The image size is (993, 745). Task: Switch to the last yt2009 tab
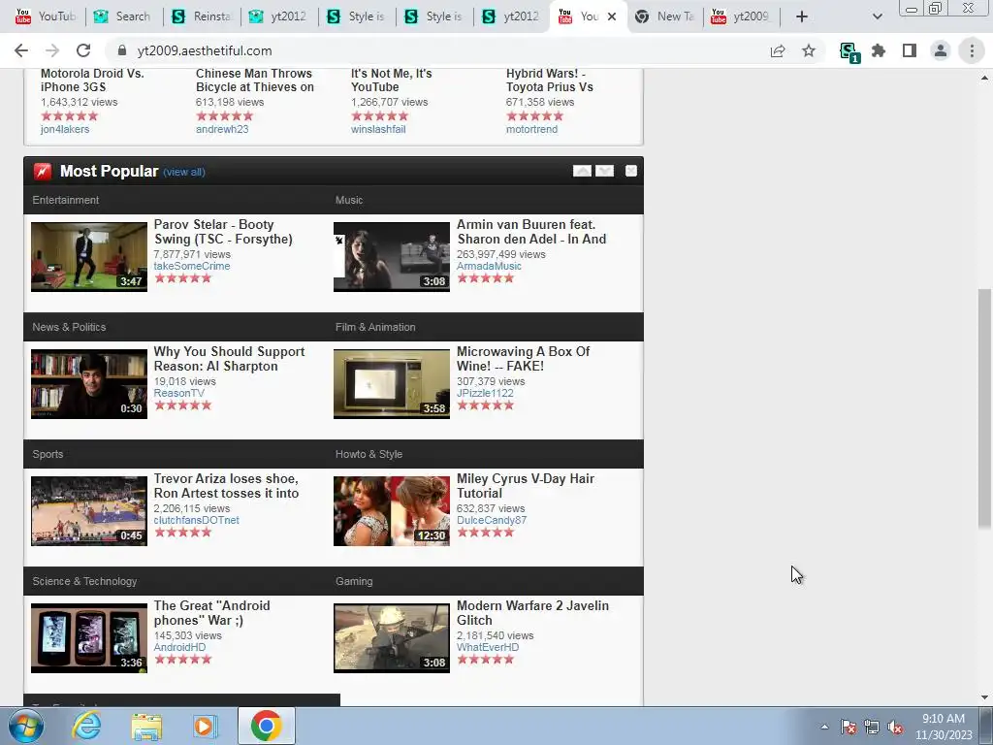pyautogui.click(x=742, y=16)
